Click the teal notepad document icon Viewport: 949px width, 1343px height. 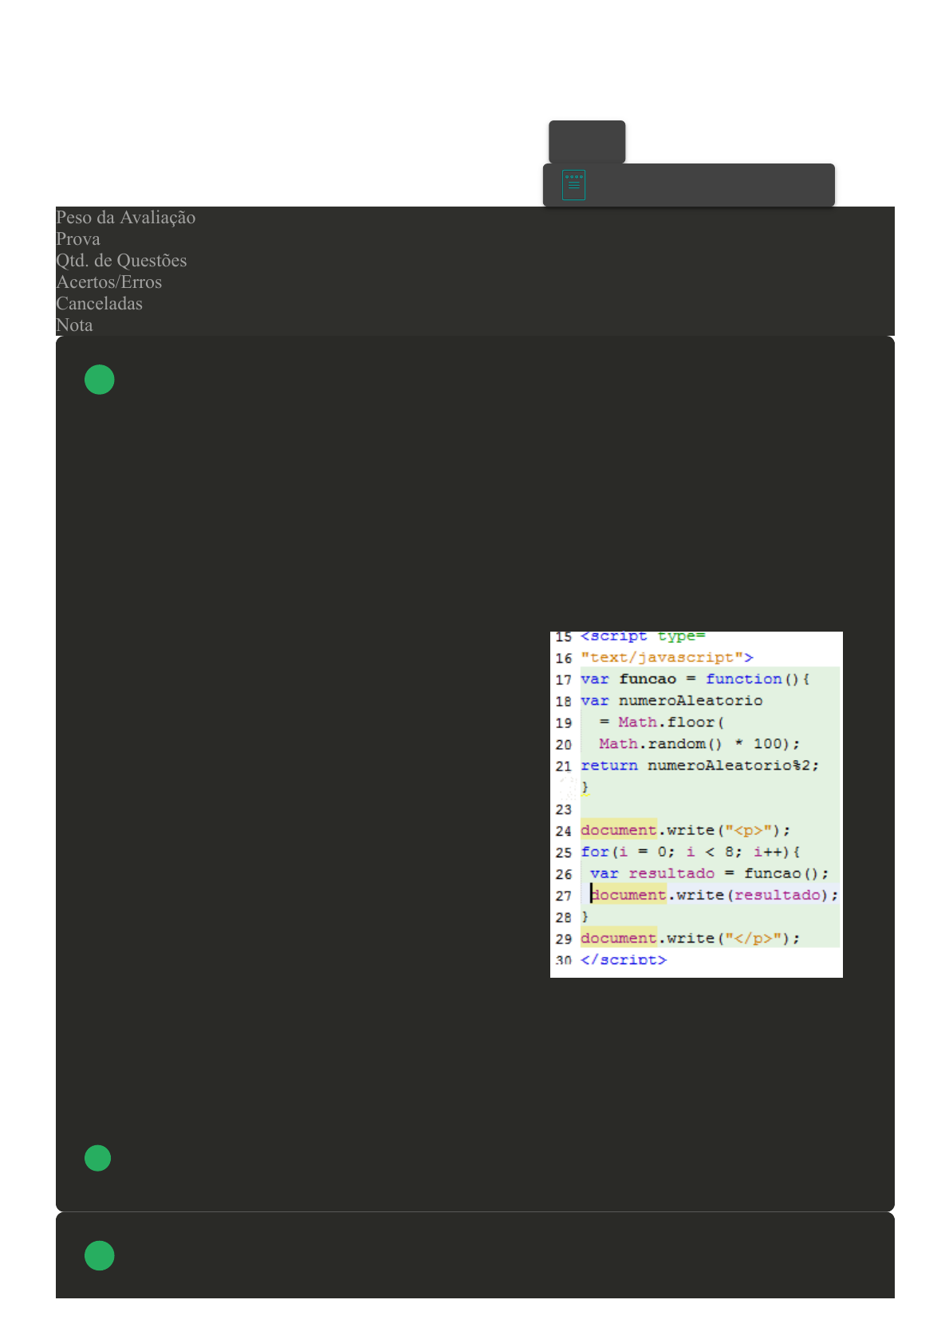tap(573, 185)
